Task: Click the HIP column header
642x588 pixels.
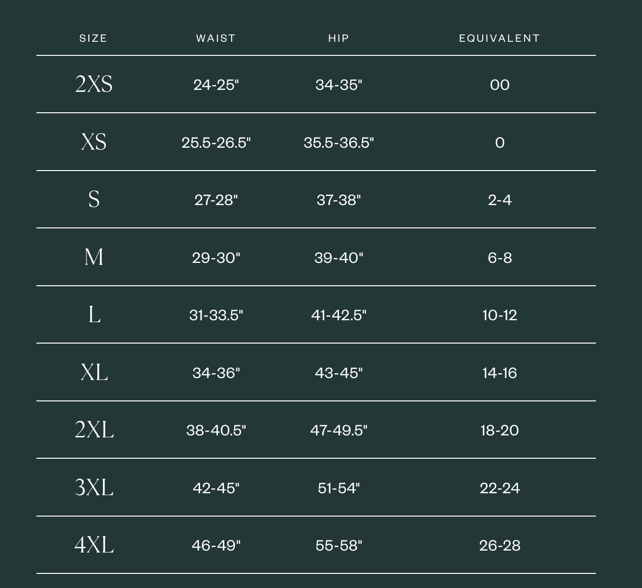Action: tap(338, 38)
